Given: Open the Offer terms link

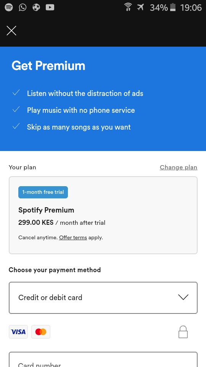Looking at the screenshot, I should [x=73, y=237].
